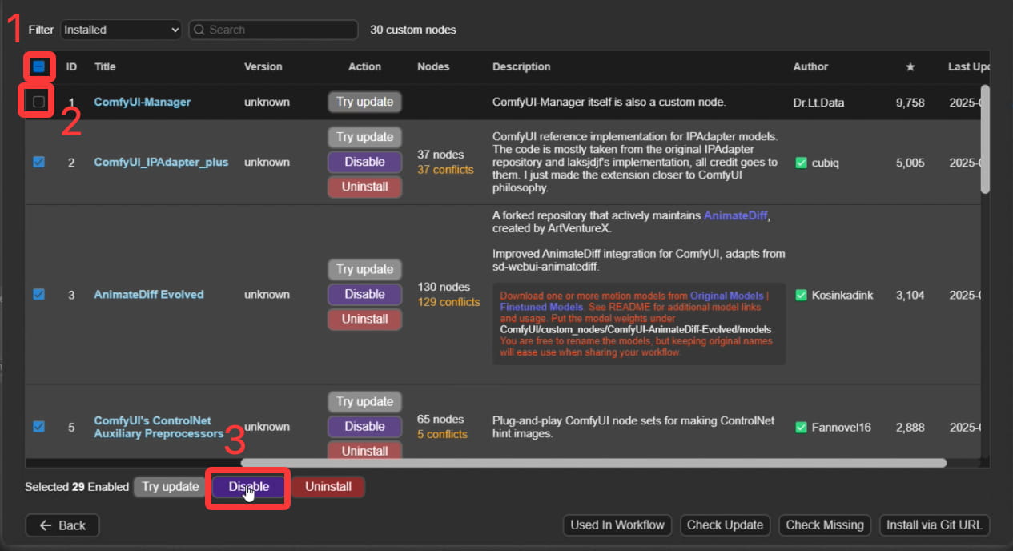Uninstall the AnimateDiff Evolved node
This screenshot has height=551, width=1013.
pyautogui.click(x=364, y=319)
